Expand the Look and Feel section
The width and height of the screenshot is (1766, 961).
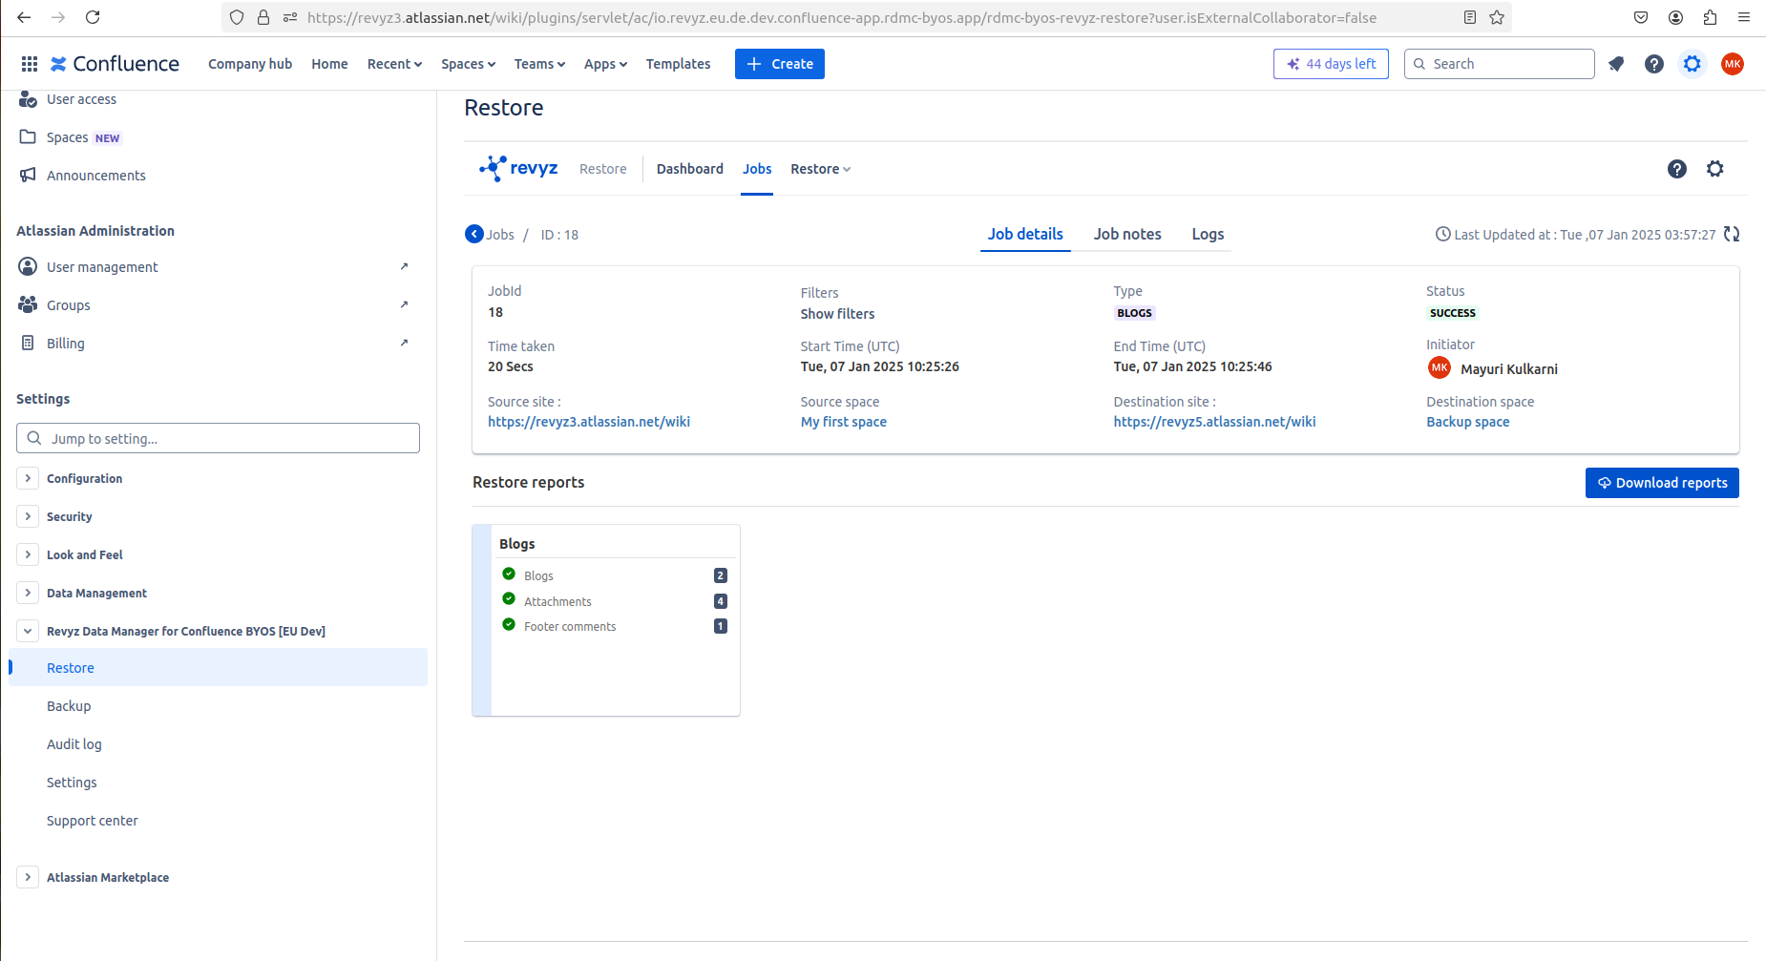(x=28, y=554)
